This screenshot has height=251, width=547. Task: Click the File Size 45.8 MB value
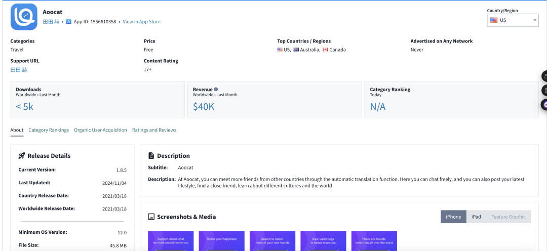(x=118, y=246)
